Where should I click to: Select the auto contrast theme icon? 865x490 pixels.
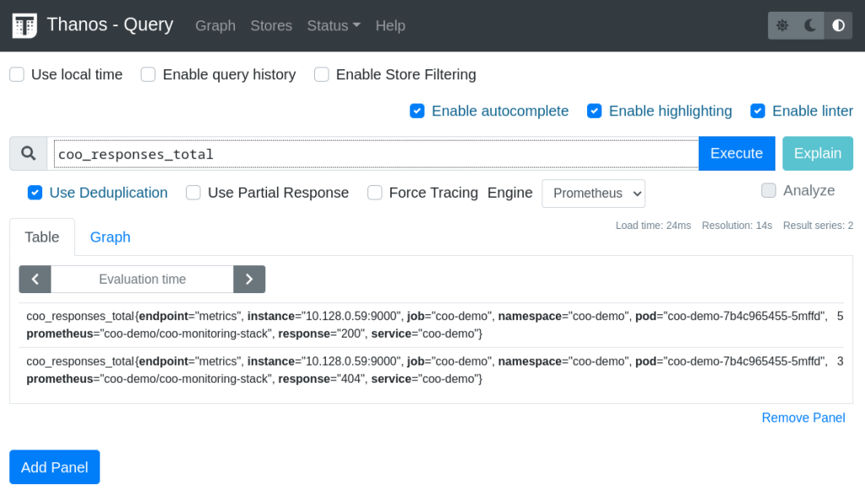pos(839,25)
